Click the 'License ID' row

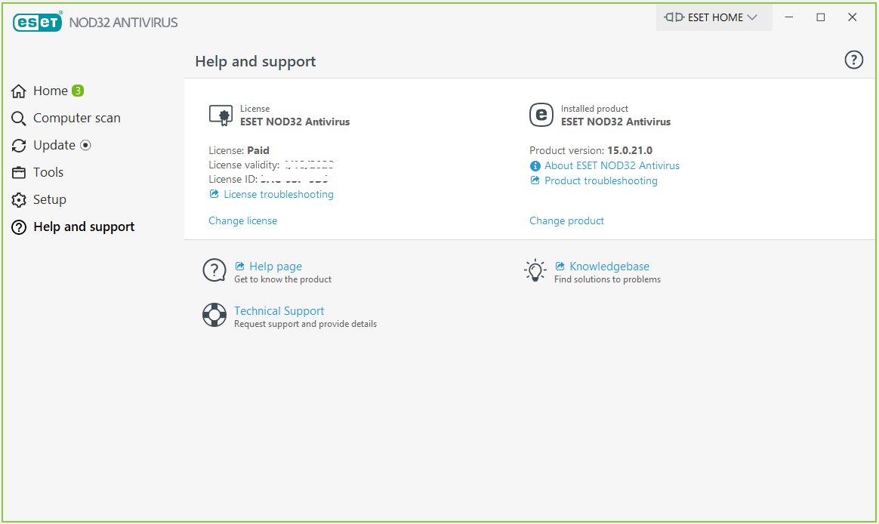tap(269, 180)
